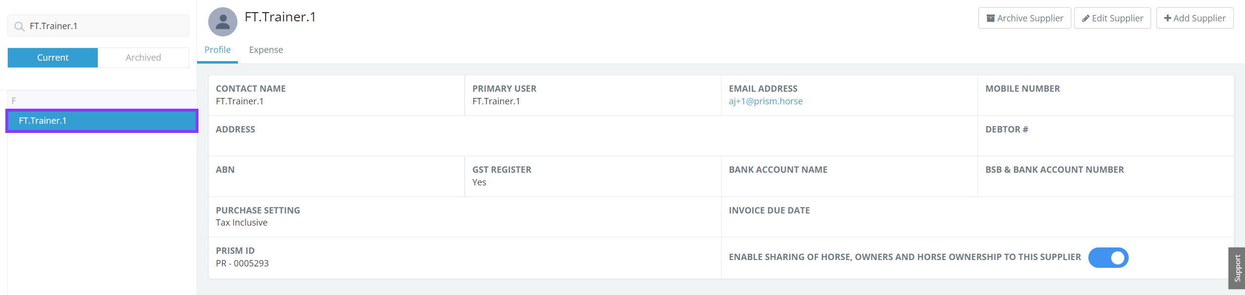This screenshot has width=1245, height=295.
Task: Click the Tax Inclusive purchase setting value
Action: pos(242,223)
